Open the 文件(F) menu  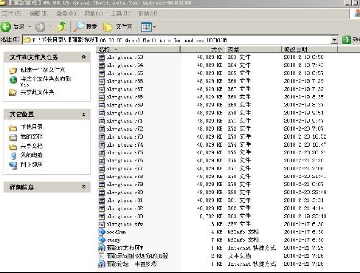coord(12,14)
